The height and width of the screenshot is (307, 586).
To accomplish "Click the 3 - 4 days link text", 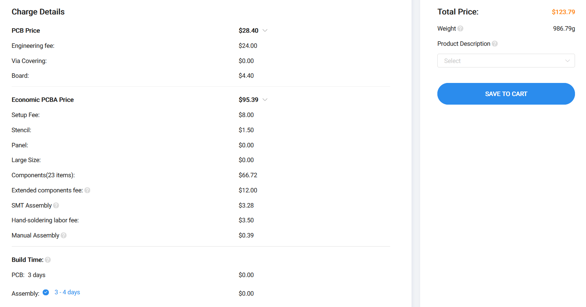I will [x=67, y=292].
